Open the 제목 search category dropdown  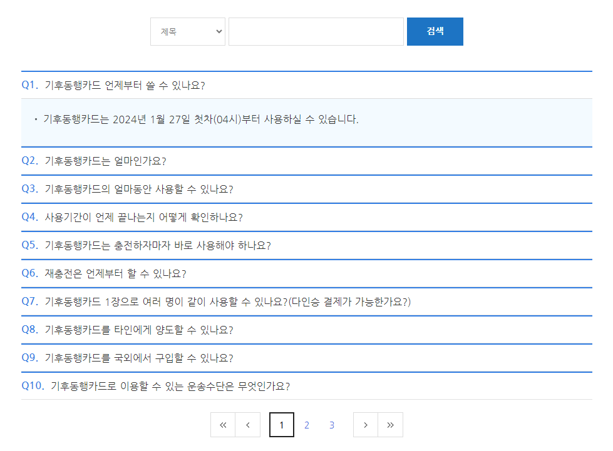tap(188, 32)
